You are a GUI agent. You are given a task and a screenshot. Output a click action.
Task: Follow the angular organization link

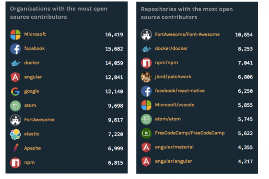(x=33, y=77)
